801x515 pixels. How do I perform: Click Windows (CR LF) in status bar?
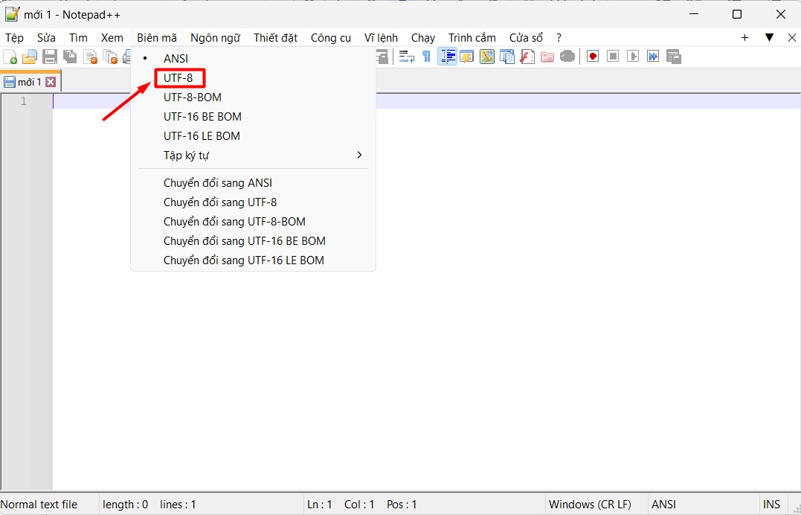590,505
